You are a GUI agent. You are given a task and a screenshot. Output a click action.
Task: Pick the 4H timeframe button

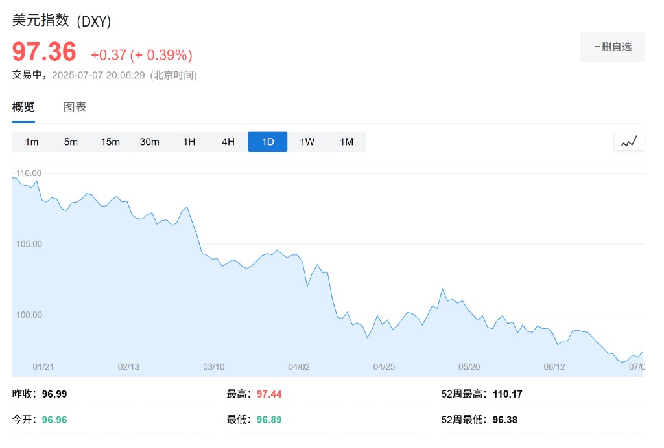[x=228, y=142]
